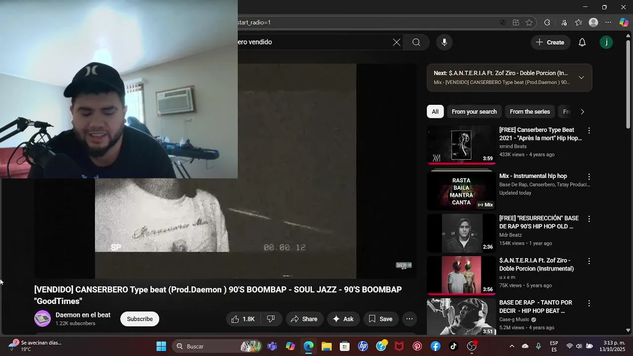This screenshot has width=633, height=356.
Task: Open Copilot sidebar in Edge
Action: 624,23
